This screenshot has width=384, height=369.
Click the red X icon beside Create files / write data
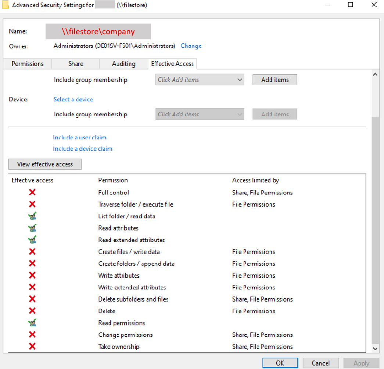32,252
